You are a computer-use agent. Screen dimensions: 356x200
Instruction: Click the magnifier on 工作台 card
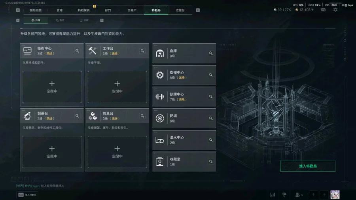tap(142, 51)
